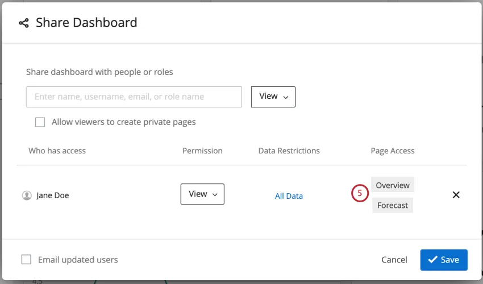Screen dimensions: 483x284
Task: Open the All Data restrictions link
Action: (289, 196)
